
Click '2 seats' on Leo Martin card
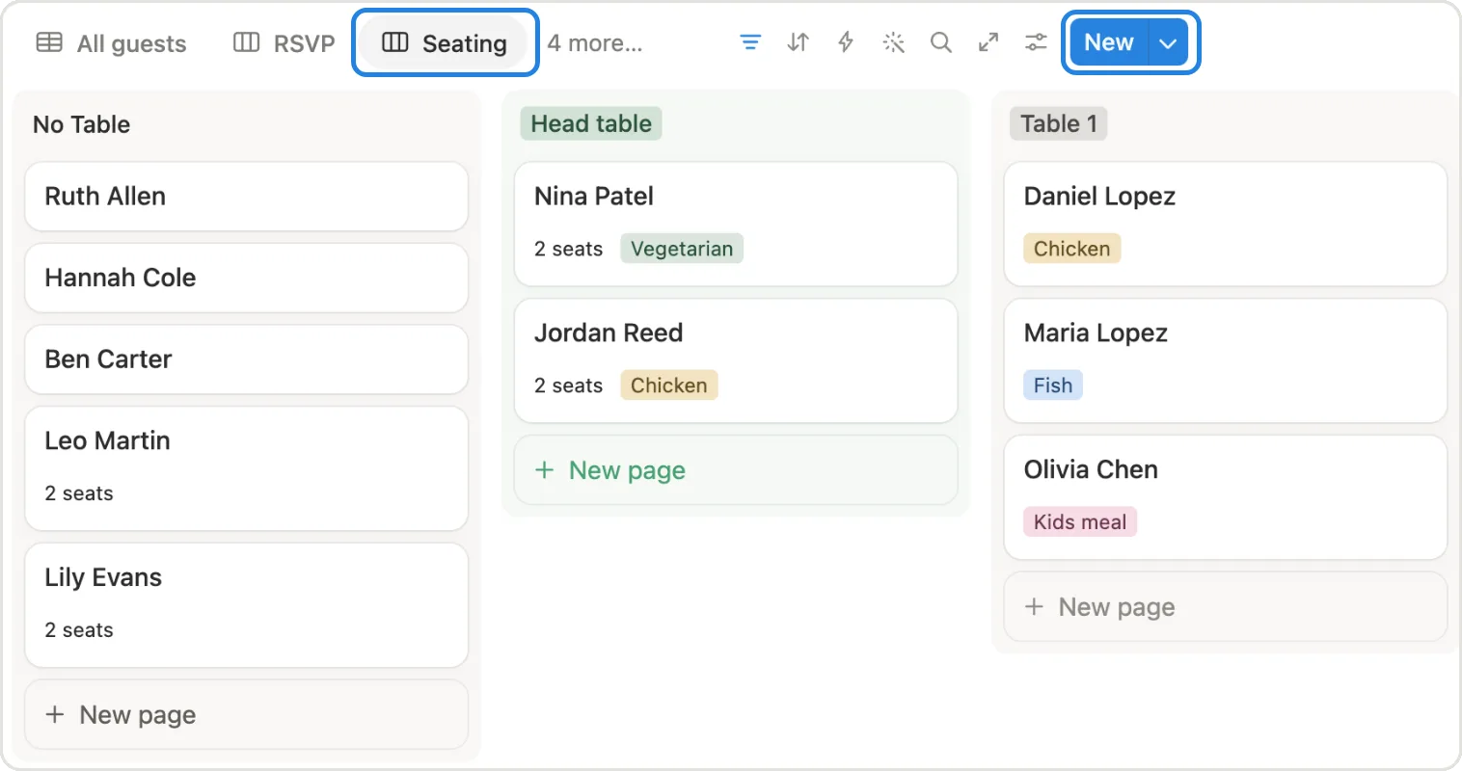pyautogui.click(x=79, y=493)
